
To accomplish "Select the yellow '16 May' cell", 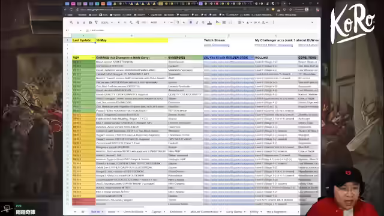I will click(131, 40).
